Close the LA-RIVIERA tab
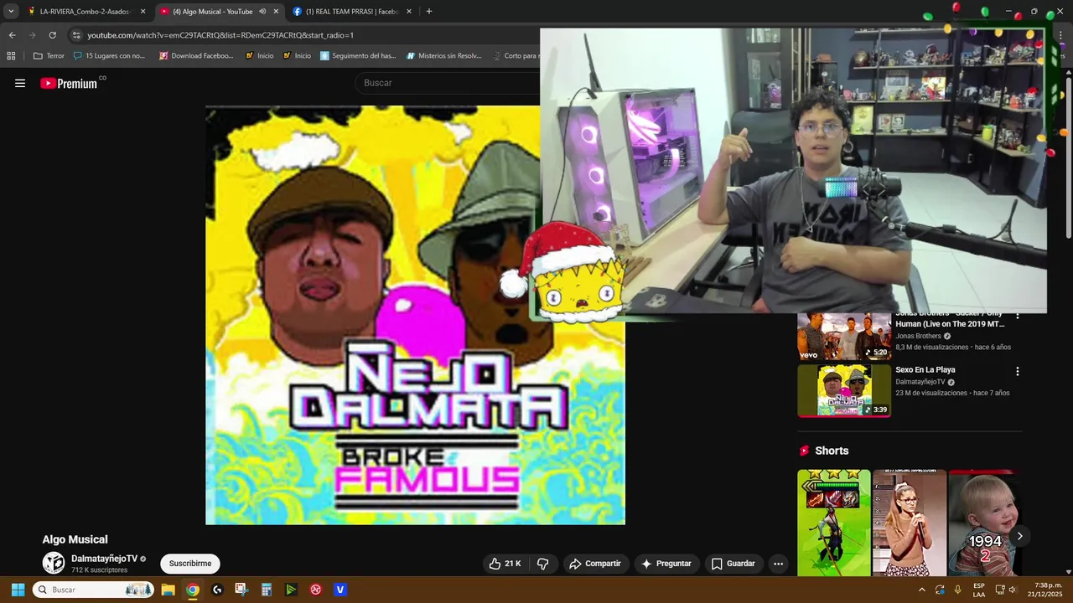Image resolution: width=1073 pixels, height=603 pixels. (143, 12)
